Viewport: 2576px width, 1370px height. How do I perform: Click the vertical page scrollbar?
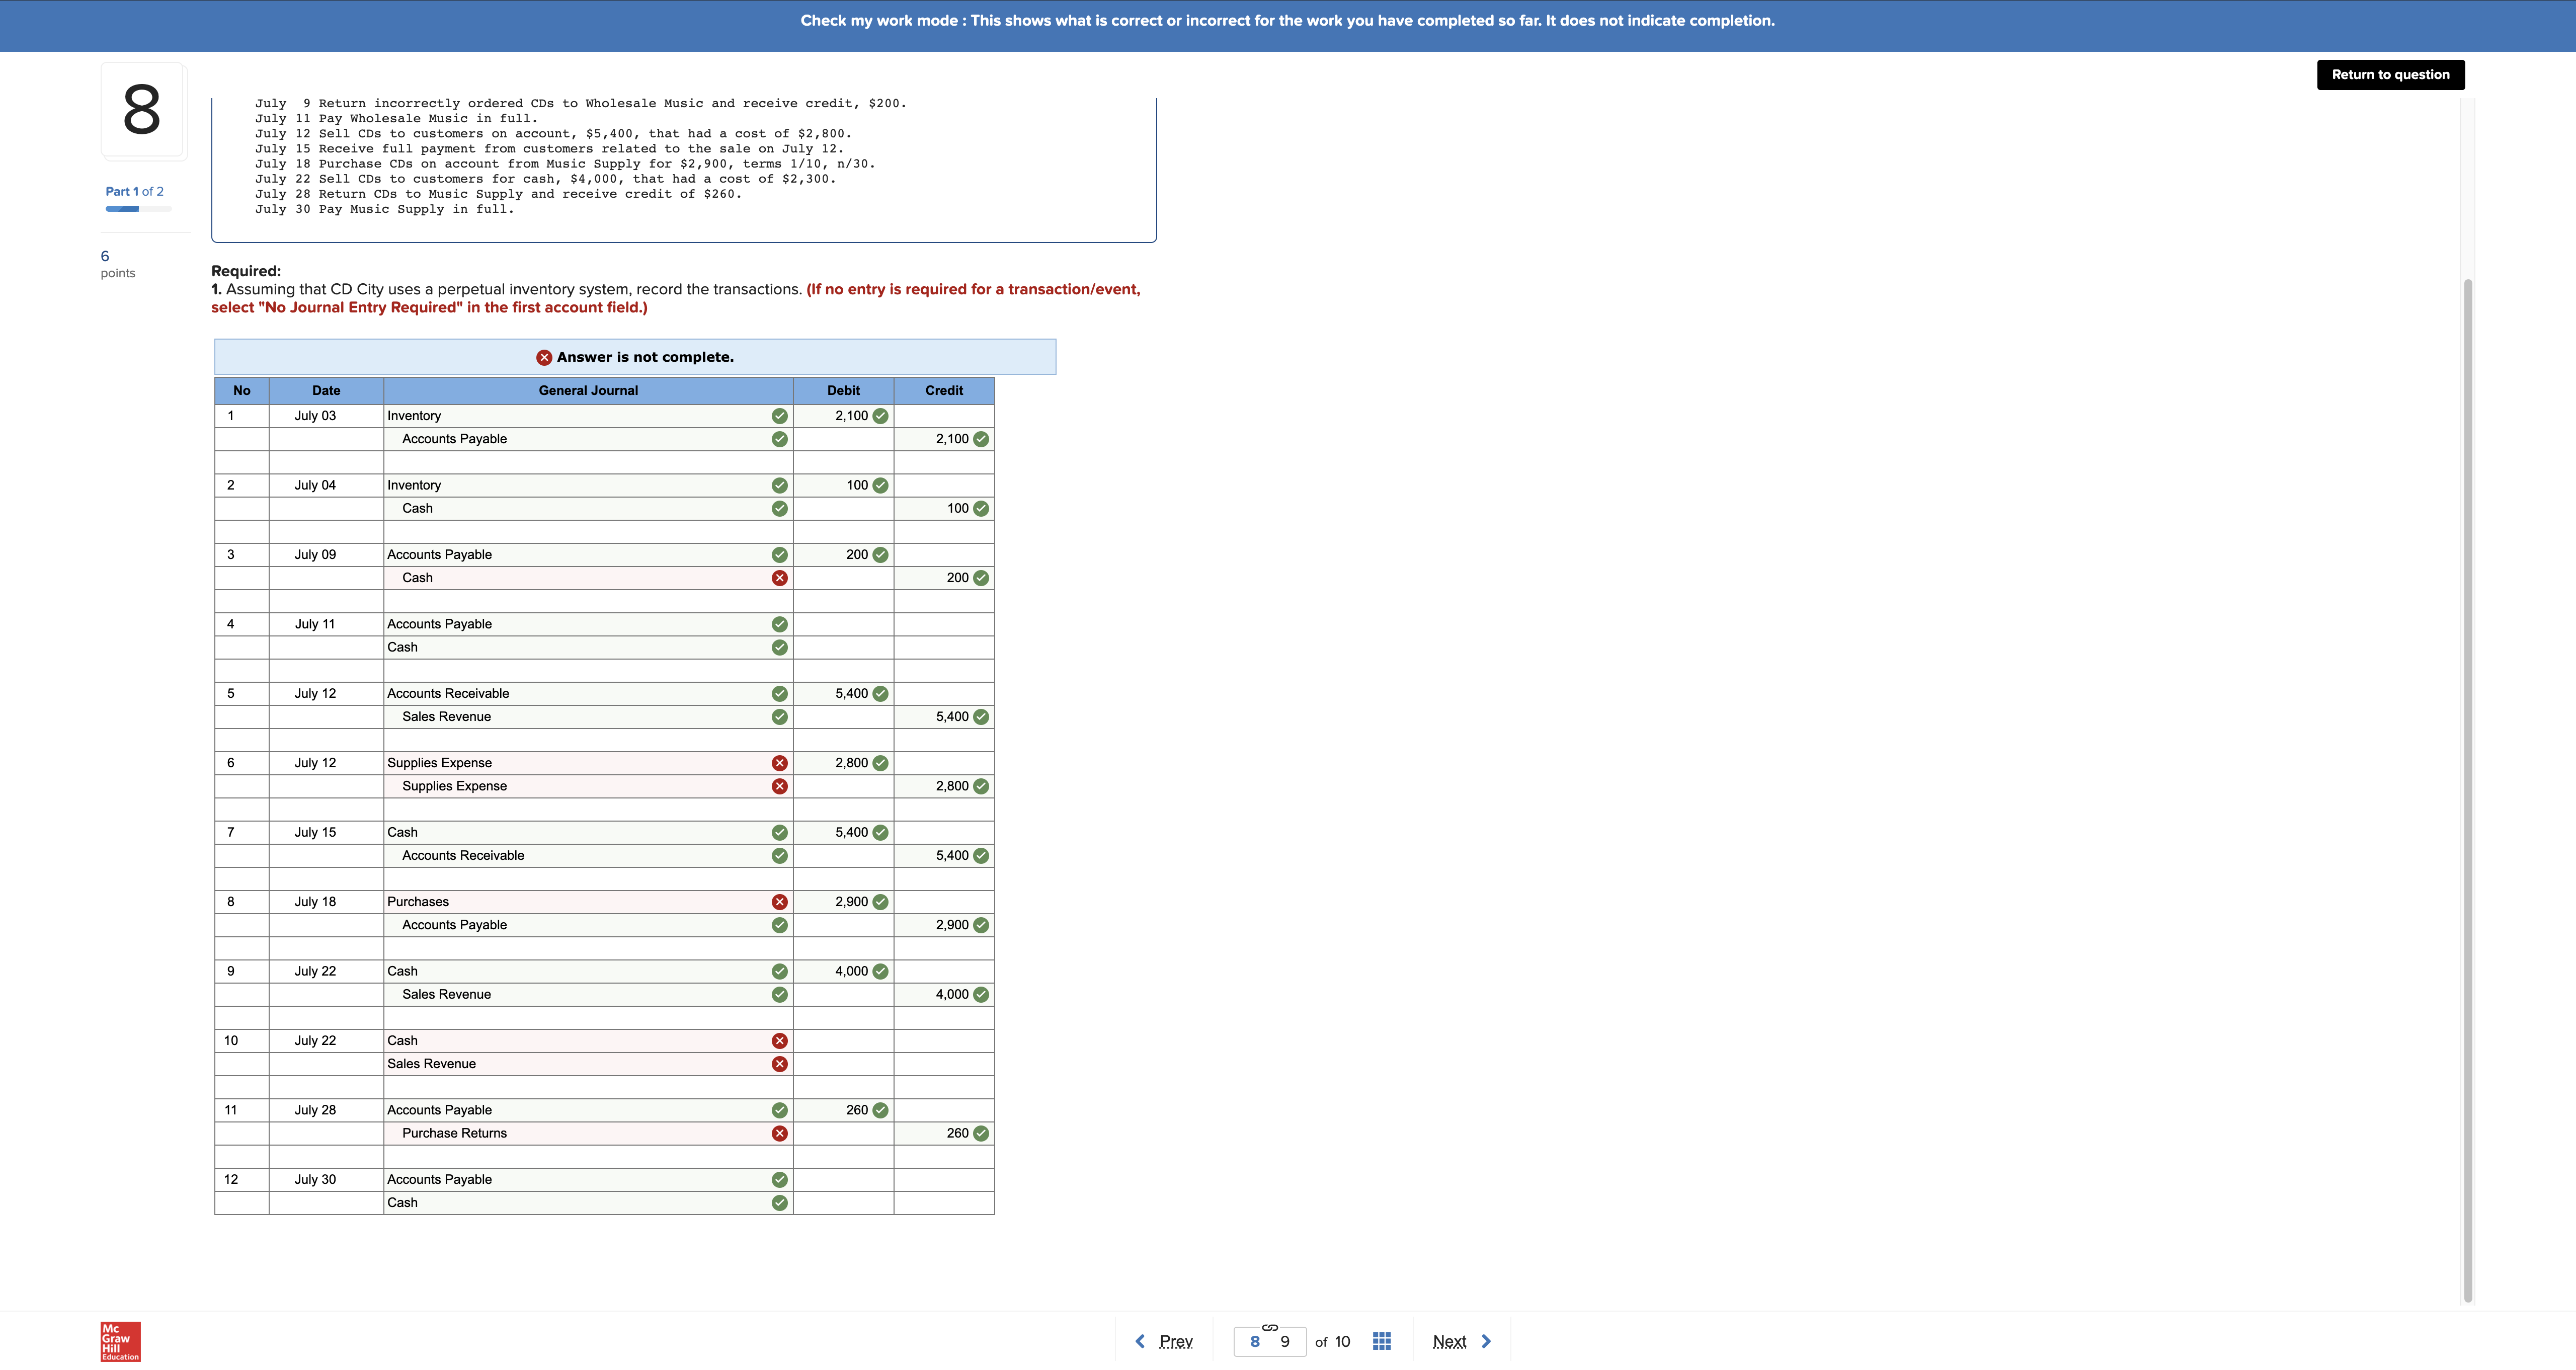[x=2467, y=790]
